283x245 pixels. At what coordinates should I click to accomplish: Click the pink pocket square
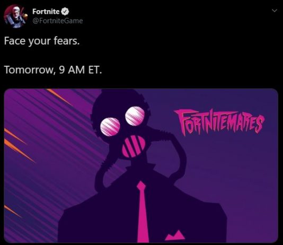click(175, 235)
